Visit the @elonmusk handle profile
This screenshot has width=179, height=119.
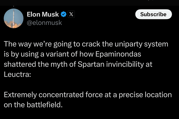tap(44, 23)
